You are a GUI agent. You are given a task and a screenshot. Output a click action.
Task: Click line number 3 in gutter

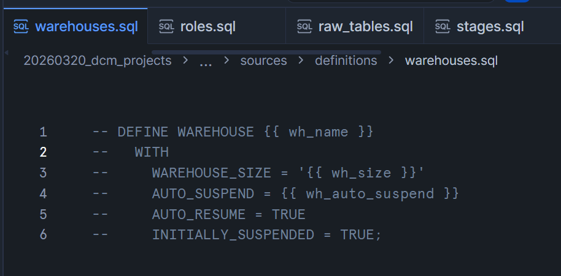point(44,173)
